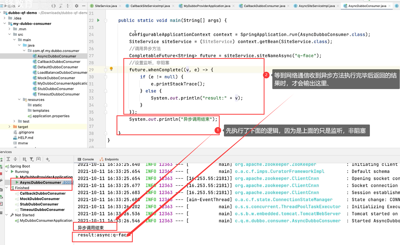Image resolution: width=400 pixels, height=245 pixels.
Task: Click the locate-opened-file target icon in Project panel
Action: click(53, 6)
